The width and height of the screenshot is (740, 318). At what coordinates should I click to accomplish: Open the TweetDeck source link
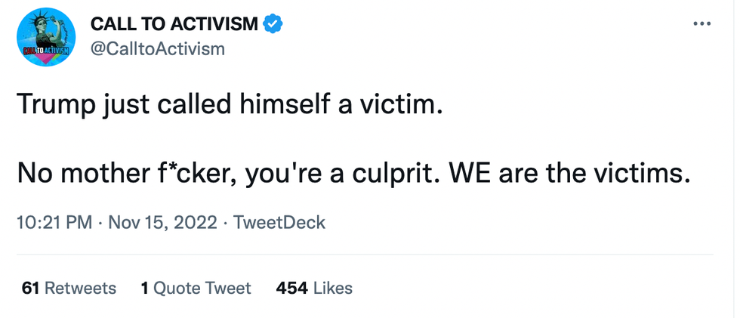[279, 223]
